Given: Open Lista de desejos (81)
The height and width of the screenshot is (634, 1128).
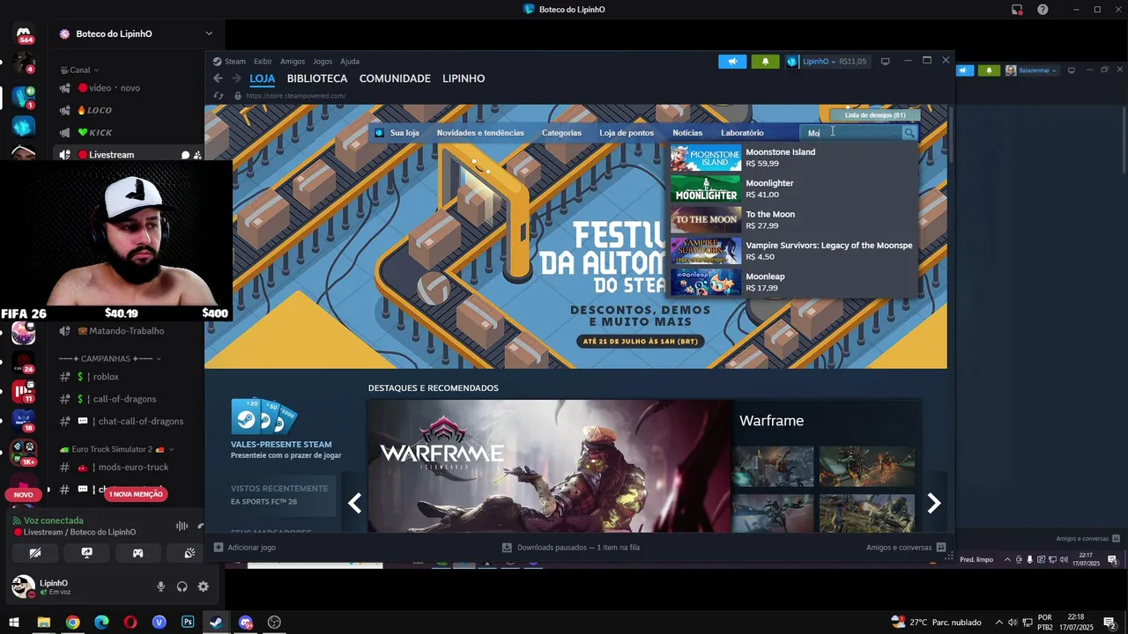Looking at the screenshot, I should coord(875,115).
